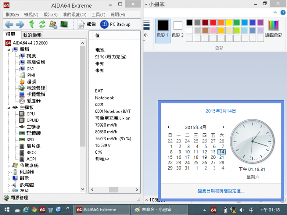Open the 我的最愛(O) menu

(75, 15)
